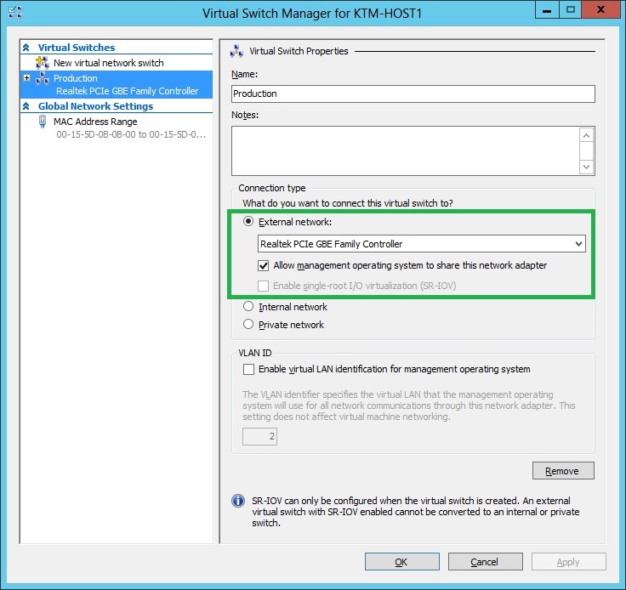626x590 pixels.
Task: Click the Cancel button
Action: [x=485, y=562]
